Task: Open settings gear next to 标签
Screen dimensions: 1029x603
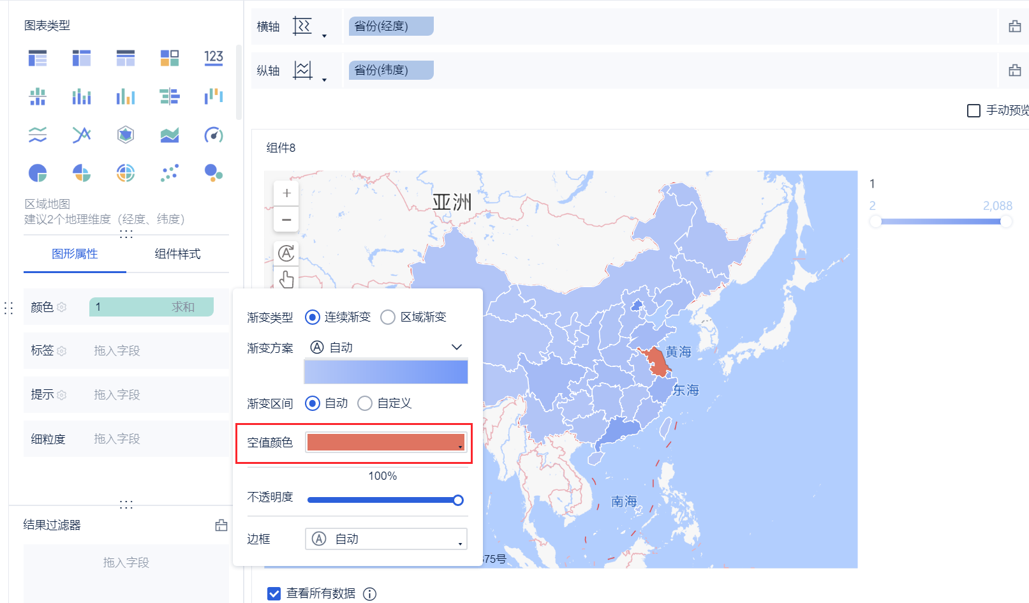Action: click(x=62, y=351)
